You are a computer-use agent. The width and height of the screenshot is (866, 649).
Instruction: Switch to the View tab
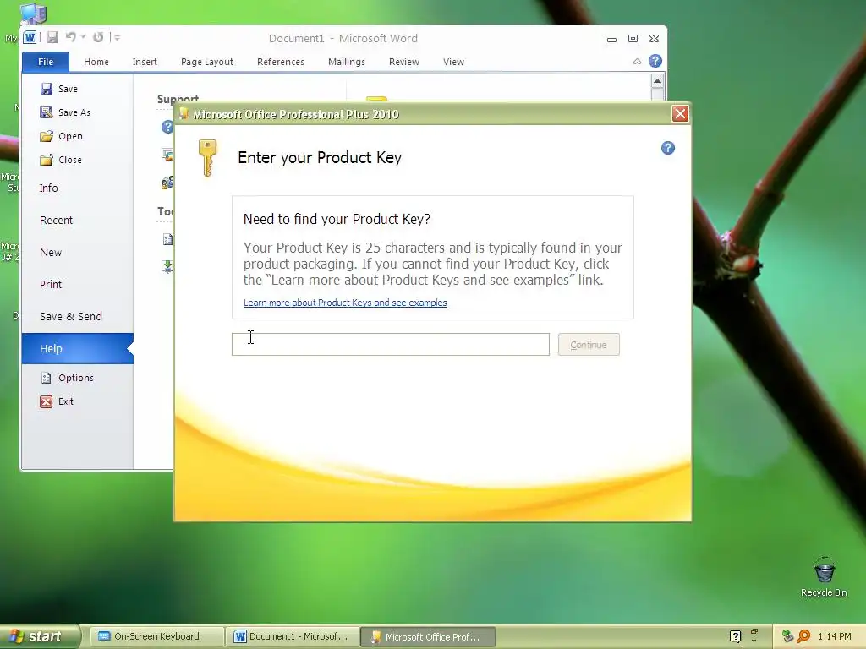(x=453, y=62)
